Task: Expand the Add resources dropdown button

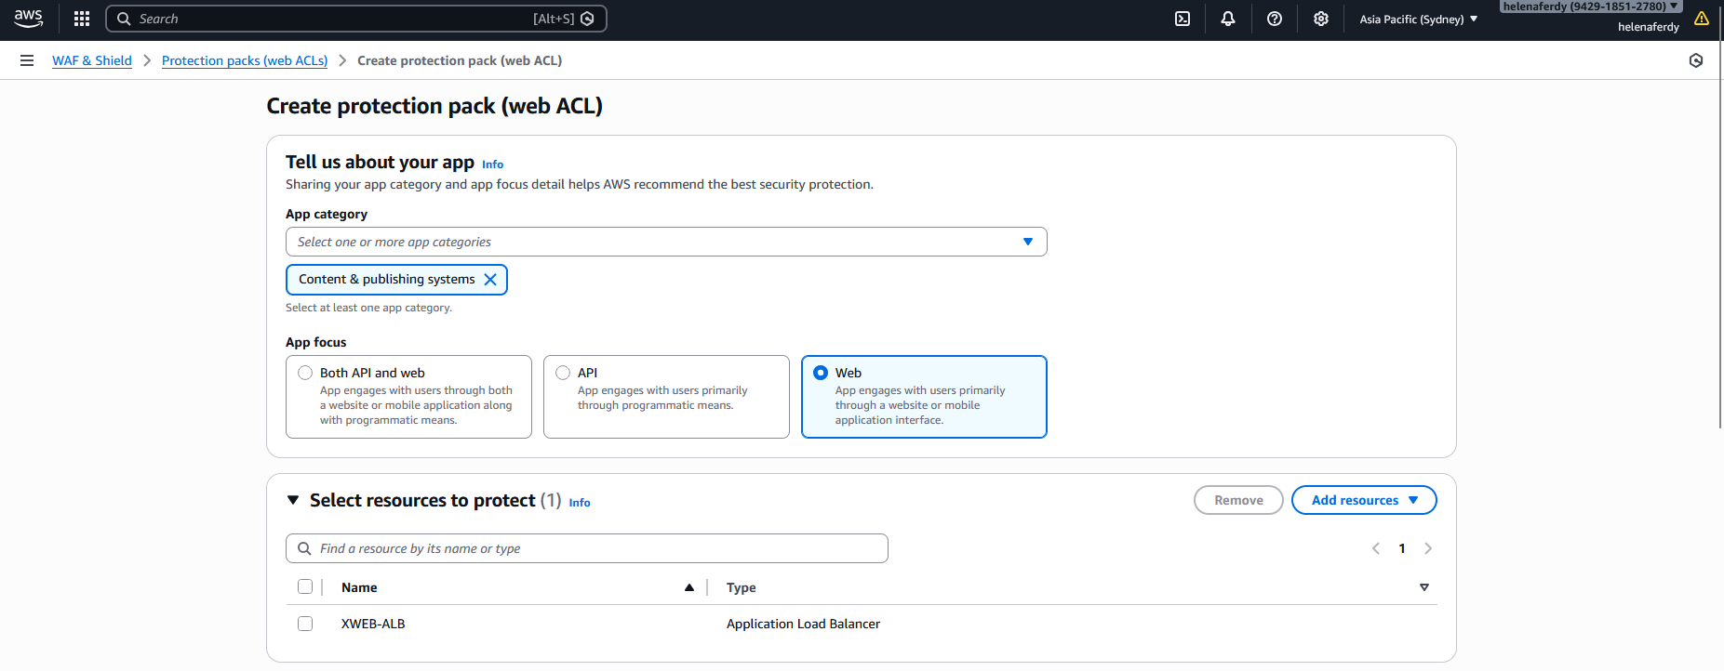Action: 1364,500
